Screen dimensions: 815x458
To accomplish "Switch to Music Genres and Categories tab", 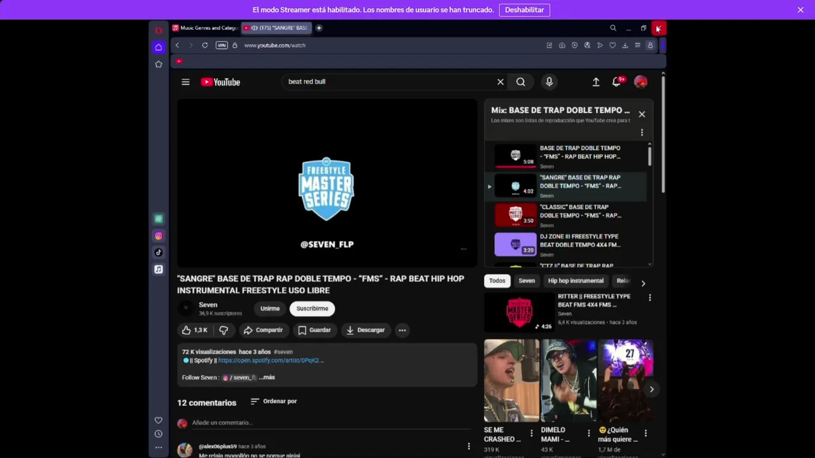I will pyautogui.click(x=205, y=28).
